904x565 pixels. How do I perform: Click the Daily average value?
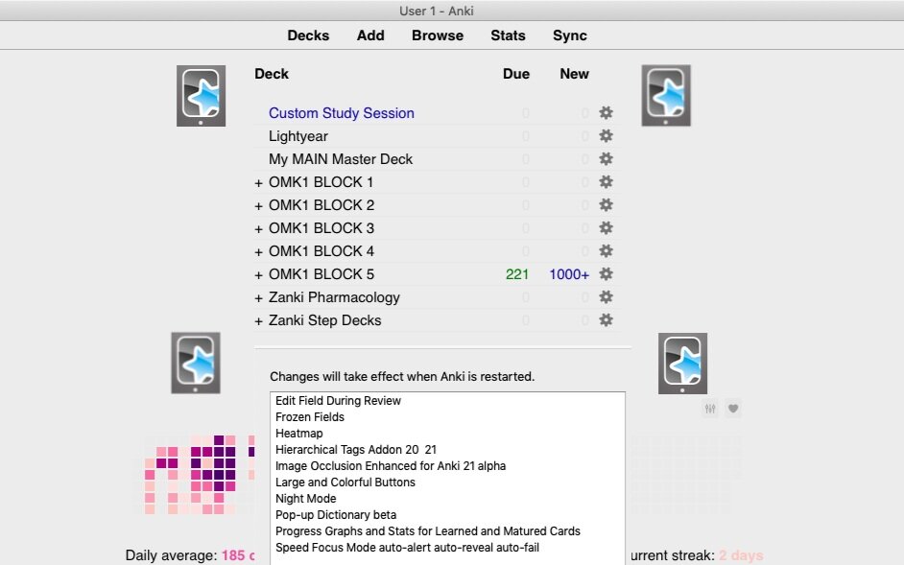coord(238,555)
